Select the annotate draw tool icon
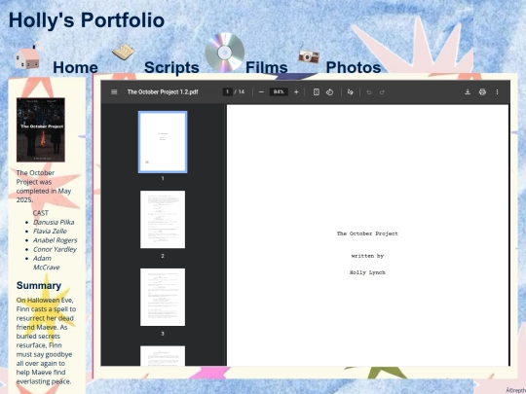526x394 pixels. [x=351, y=91]
